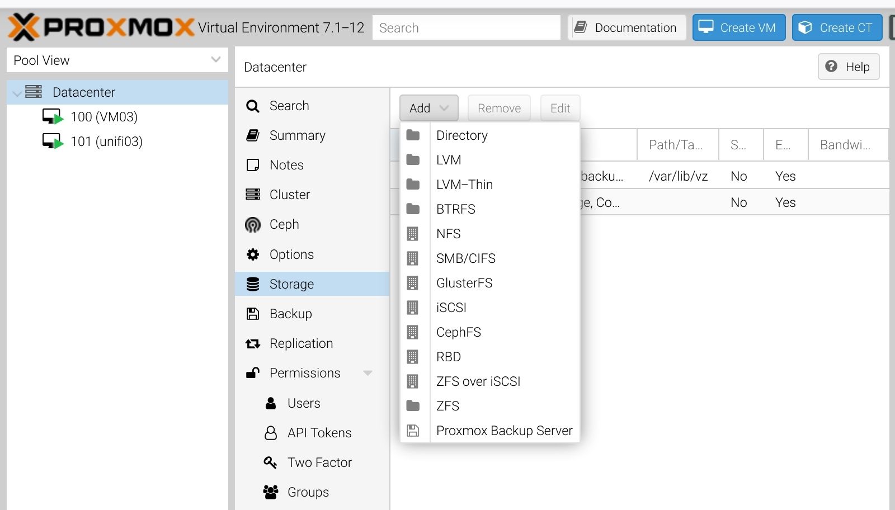Sort by Path/Ta... column header
Image resolution: width=895 pixels, height=510 pixels.
[x=677, y=145]
